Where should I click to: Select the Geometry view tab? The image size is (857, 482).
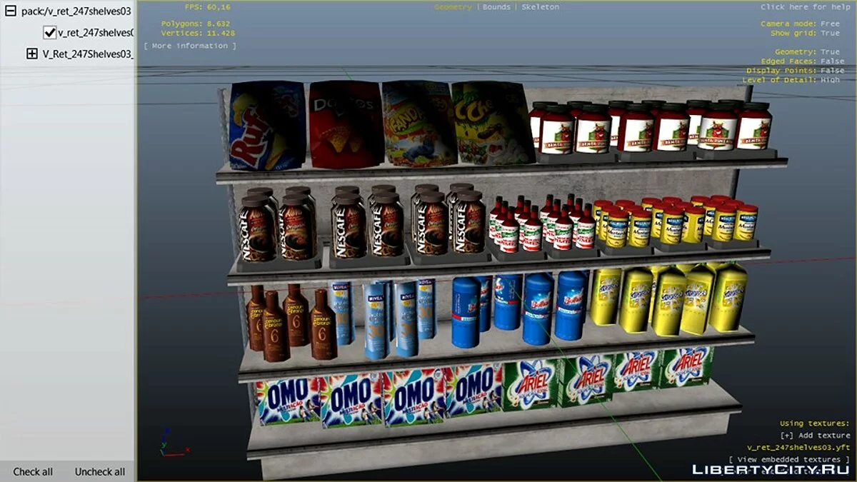tap(453, 7)
